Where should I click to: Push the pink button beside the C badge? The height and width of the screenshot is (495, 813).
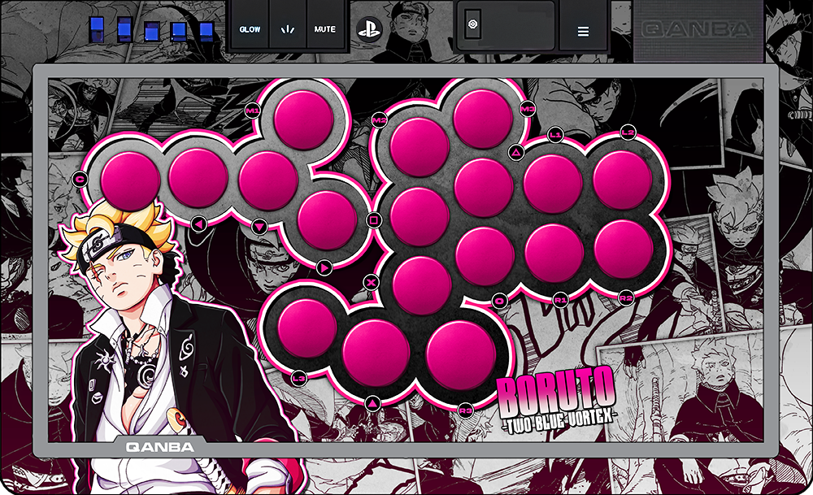[x=130, y=181]
